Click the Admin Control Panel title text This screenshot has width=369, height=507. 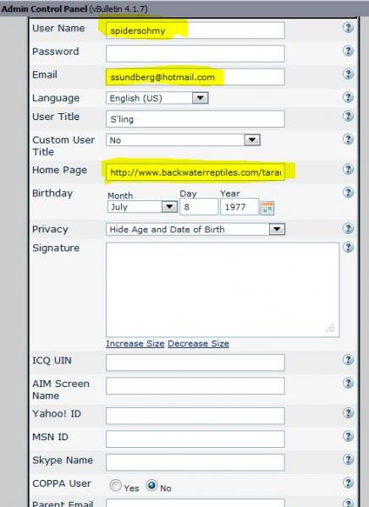(44, 8)
